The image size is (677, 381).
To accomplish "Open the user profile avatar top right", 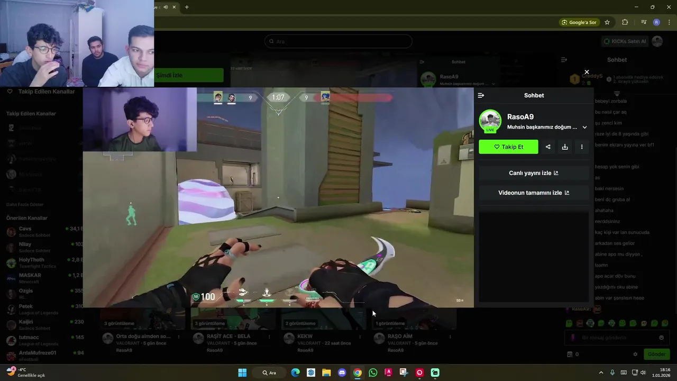I will coord(657,41).
